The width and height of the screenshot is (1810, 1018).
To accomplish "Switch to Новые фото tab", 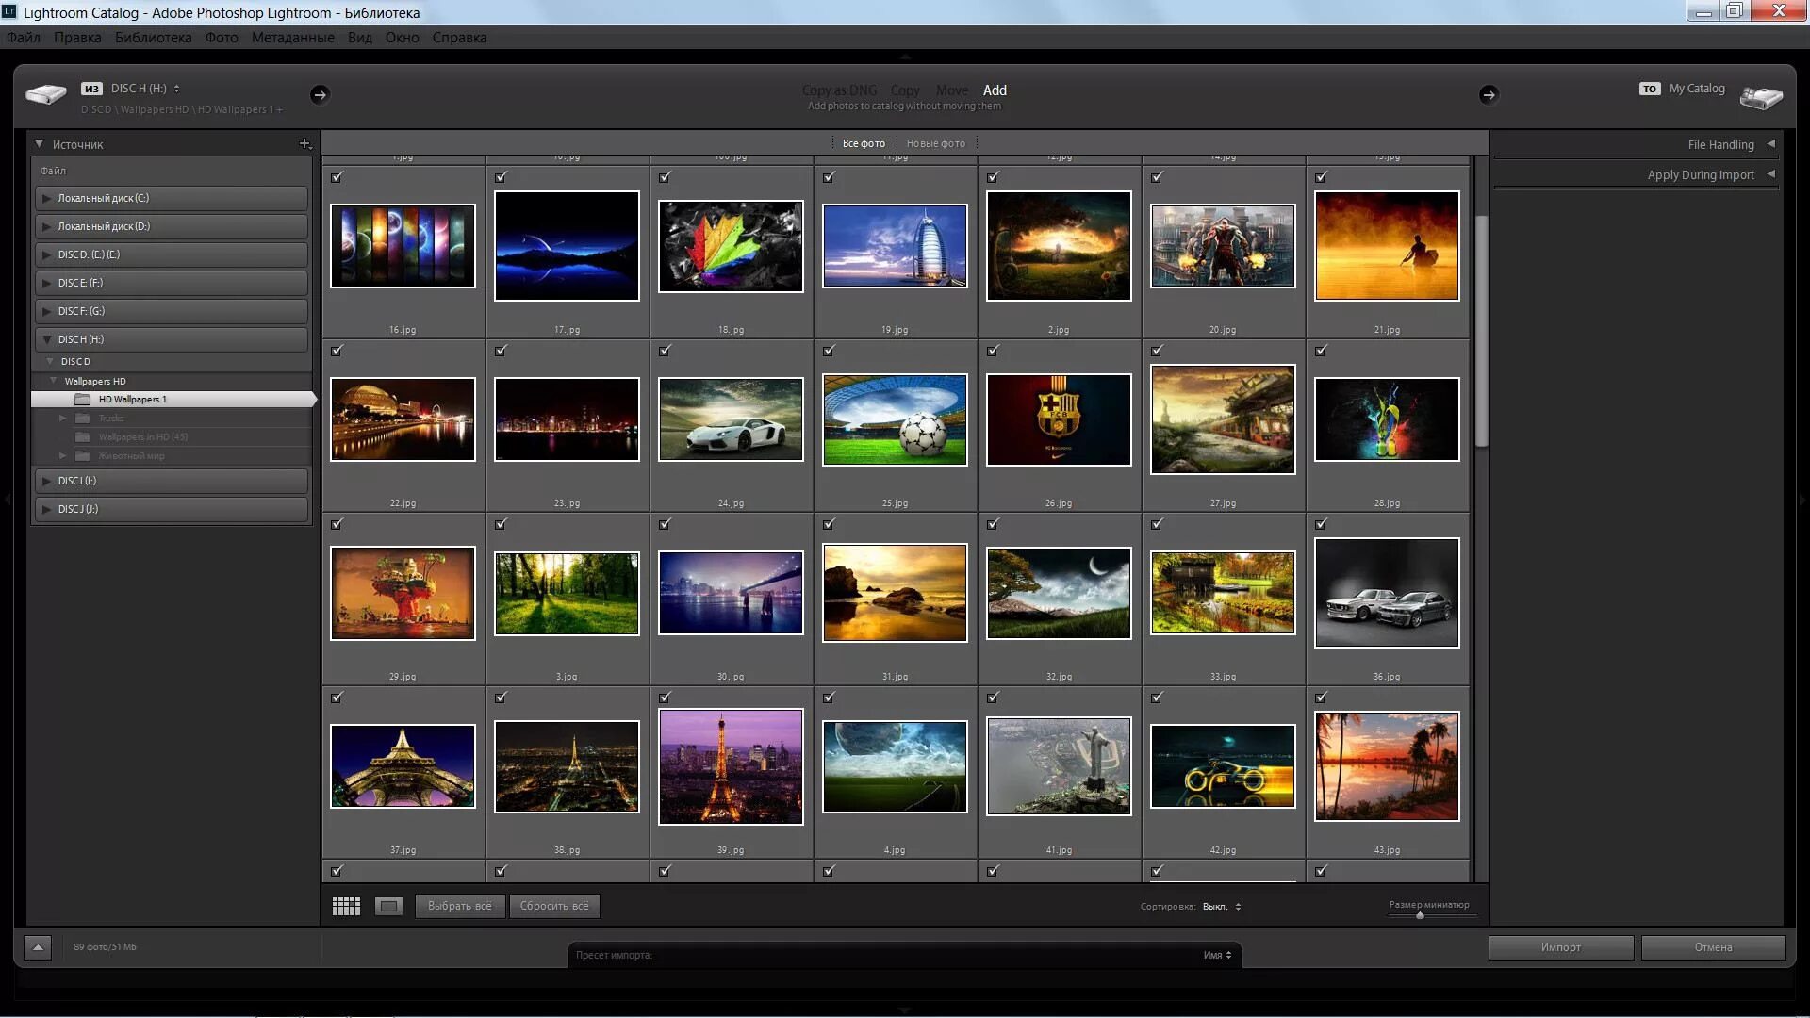I will pyautogui.click(x=935, y=143).
